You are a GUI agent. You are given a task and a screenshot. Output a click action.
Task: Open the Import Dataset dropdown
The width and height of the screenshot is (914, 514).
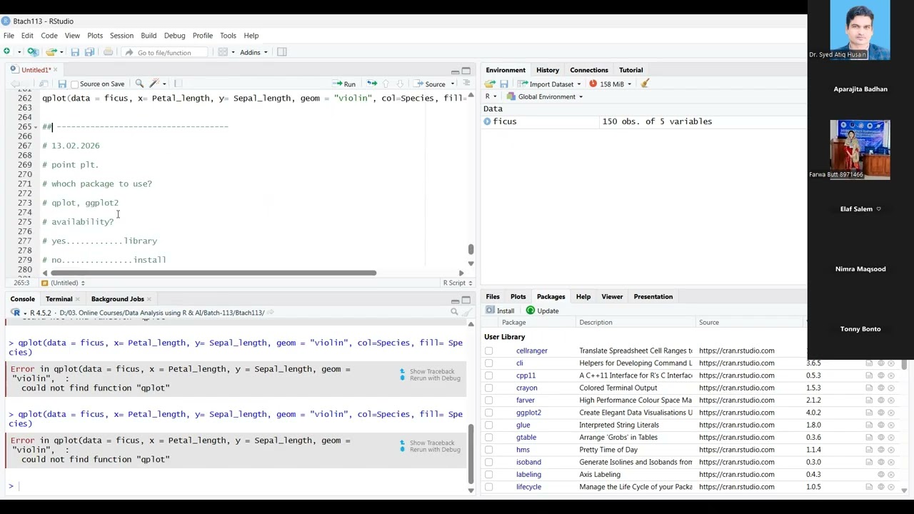point(551,84)
